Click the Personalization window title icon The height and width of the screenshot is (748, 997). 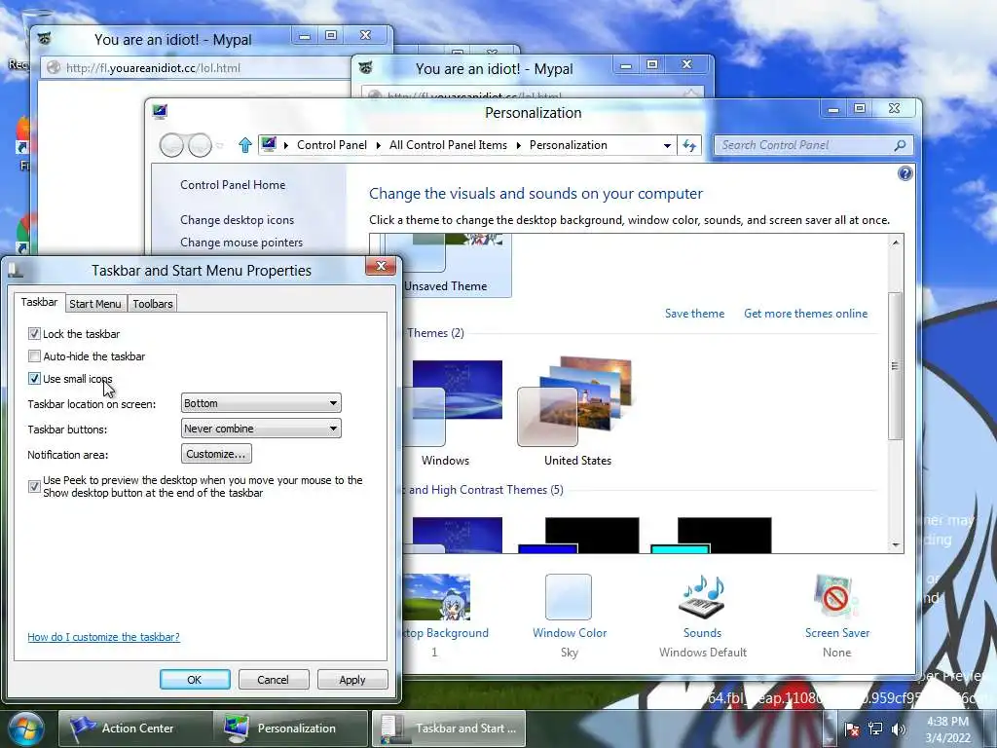point(160,112)
